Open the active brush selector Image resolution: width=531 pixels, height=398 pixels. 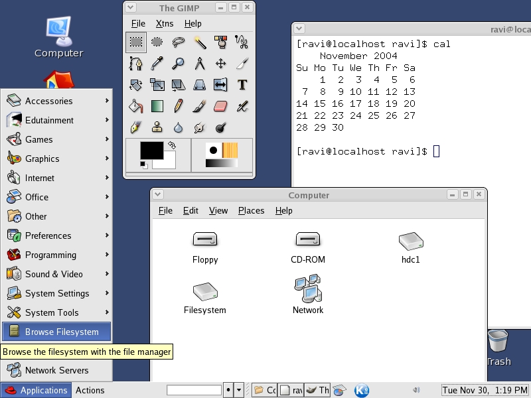pyautogui.click(x=213, y=151)
